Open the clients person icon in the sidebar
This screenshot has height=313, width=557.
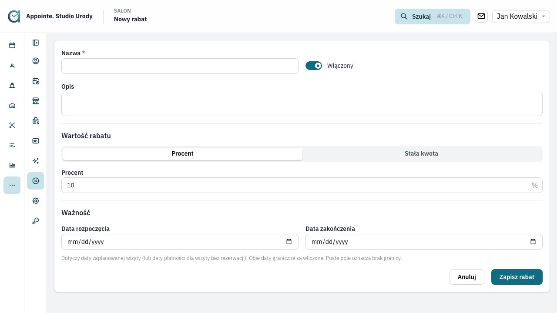click(12, 65)
